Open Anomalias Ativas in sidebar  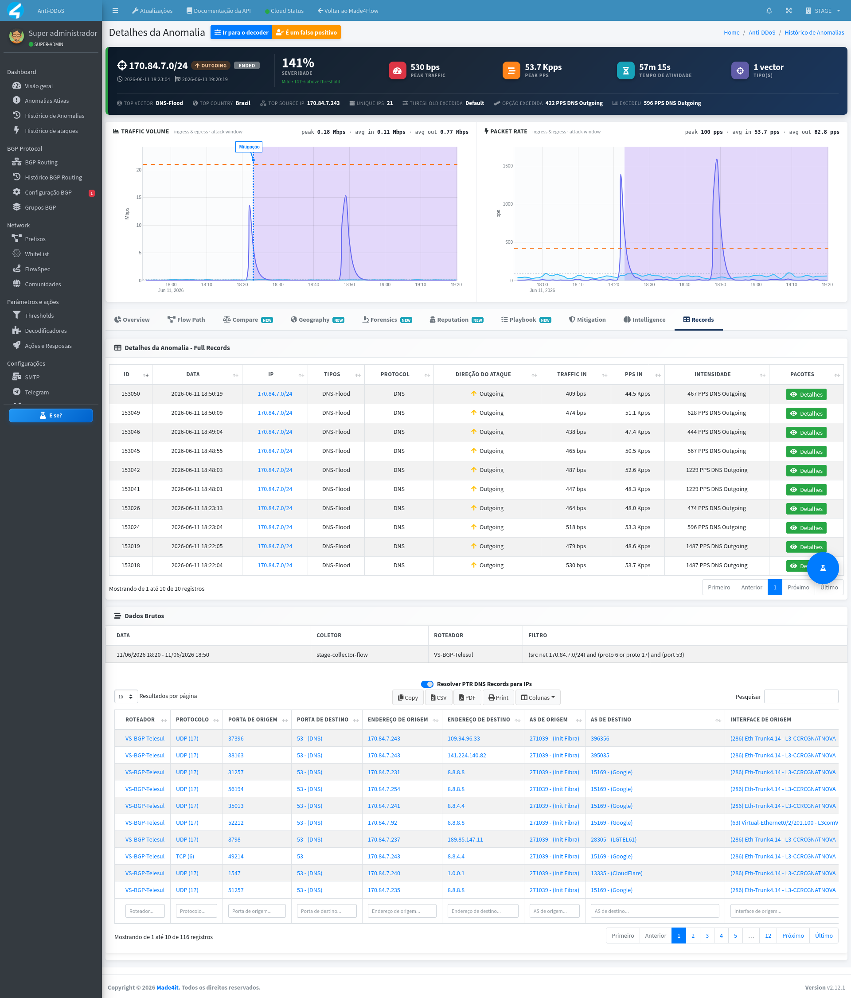47,101
